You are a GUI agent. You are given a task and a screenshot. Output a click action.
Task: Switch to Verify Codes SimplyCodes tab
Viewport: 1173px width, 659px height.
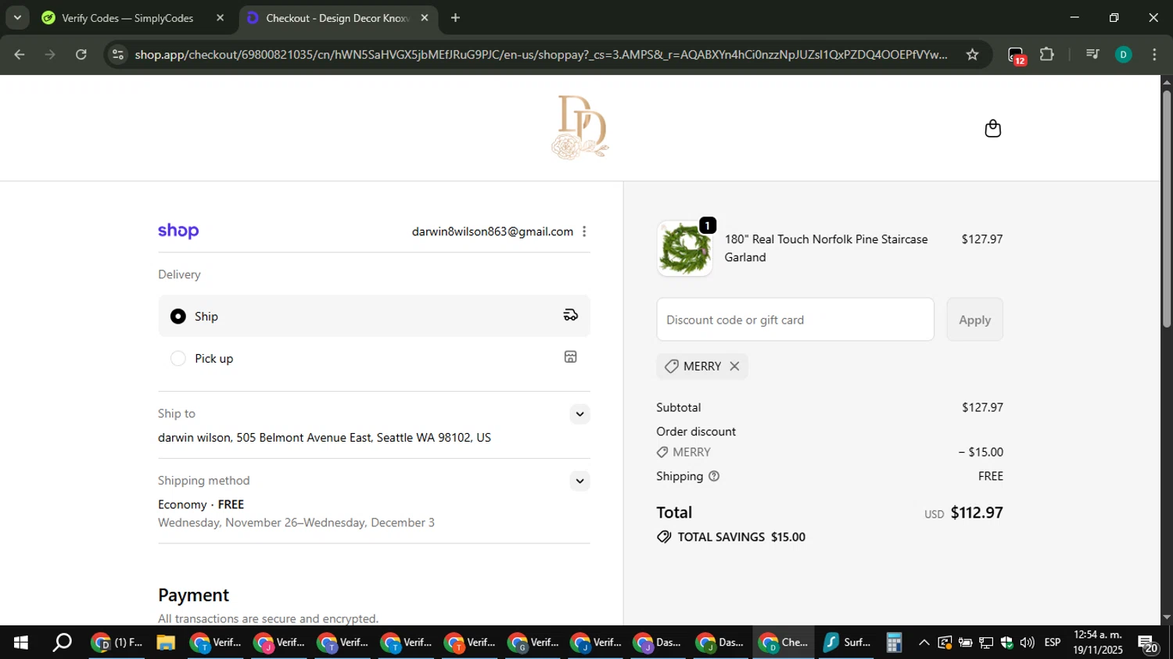click(133, 17)
